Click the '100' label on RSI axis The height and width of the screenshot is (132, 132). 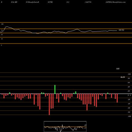[x=2, y=24]
